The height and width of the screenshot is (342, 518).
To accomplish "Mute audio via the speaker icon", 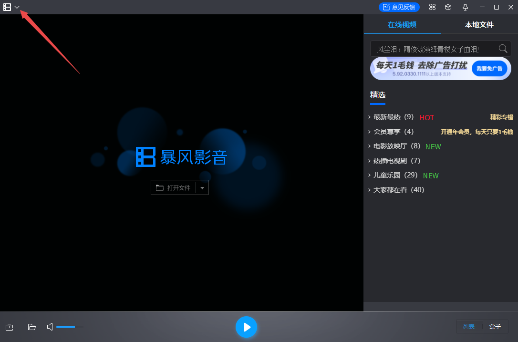I will [x=50, y=327].
